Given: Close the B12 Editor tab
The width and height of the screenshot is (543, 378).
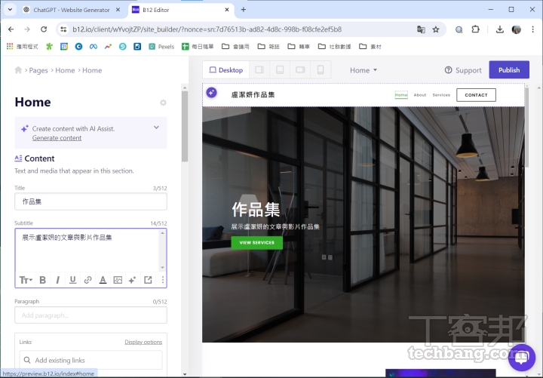Looking at the screenshot, I should click(x=227, y=10).
